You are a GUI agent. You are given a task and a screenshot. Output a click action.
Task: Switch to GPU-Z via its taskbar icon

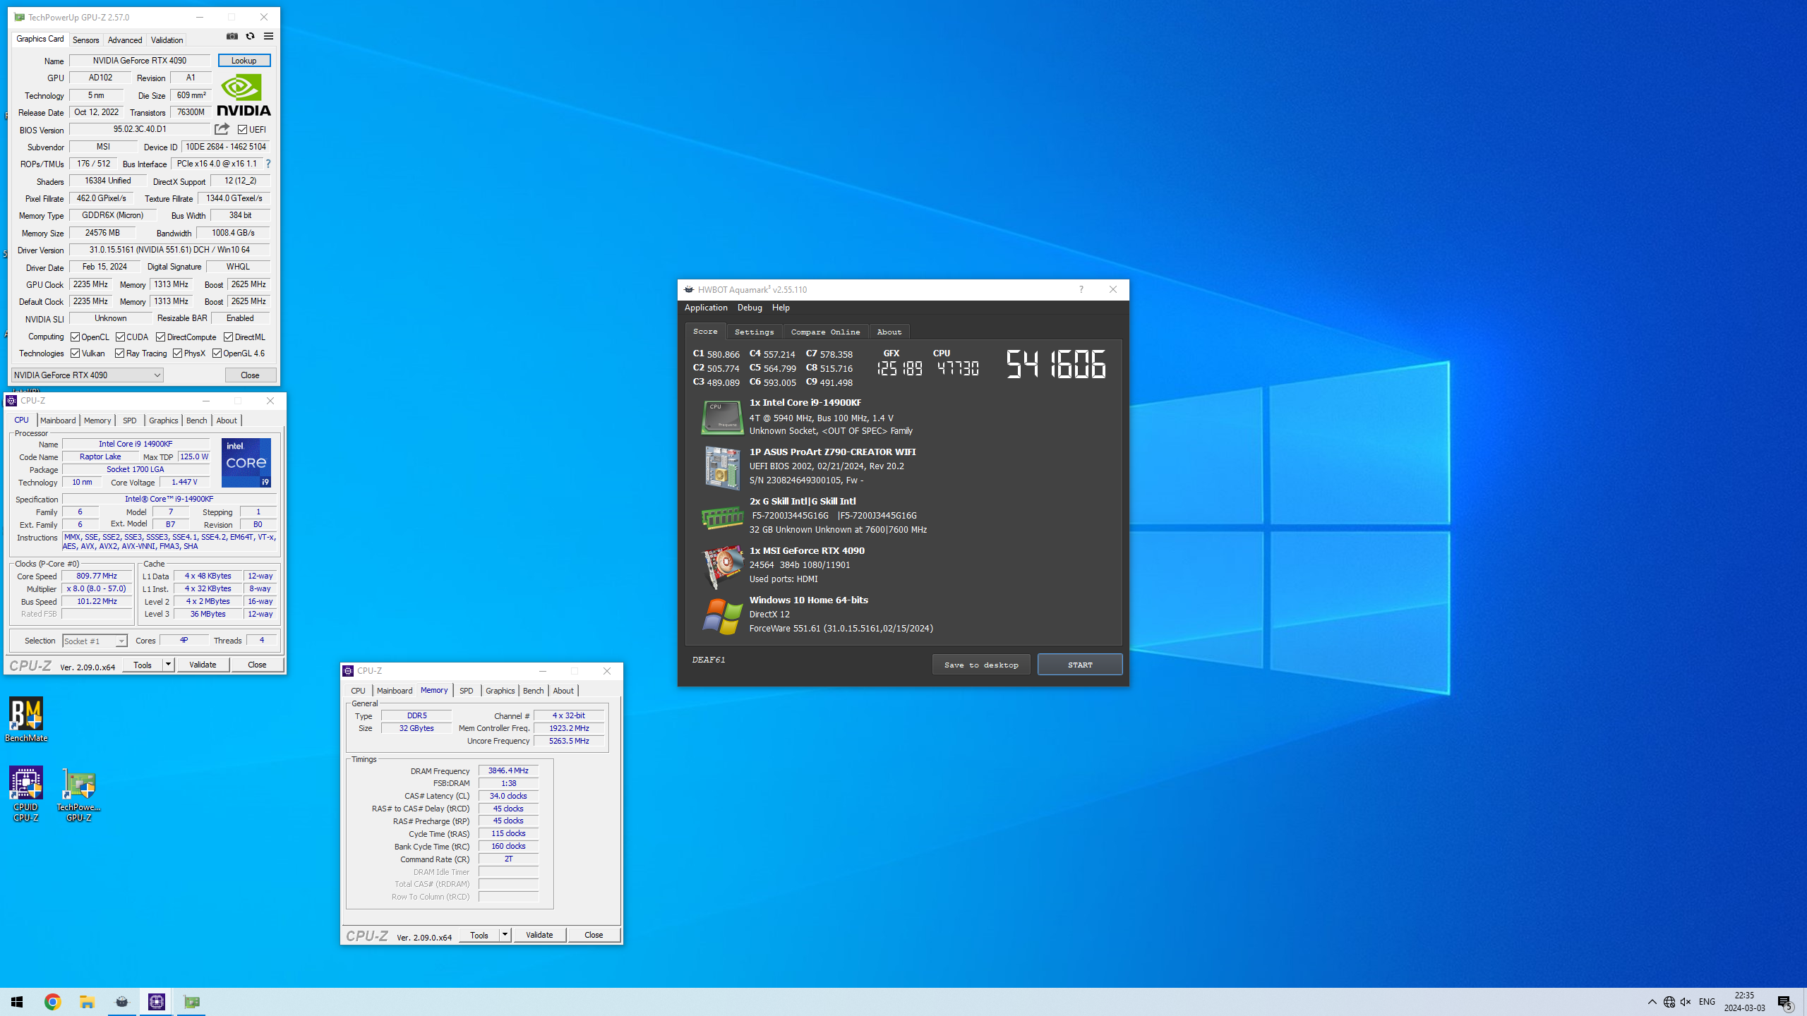(191, 1002)
